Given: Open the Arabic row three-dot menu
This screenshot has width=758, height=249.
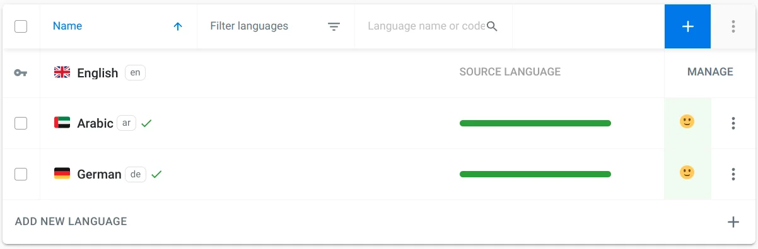Looking at the screenshot, I should pos(733,123).
